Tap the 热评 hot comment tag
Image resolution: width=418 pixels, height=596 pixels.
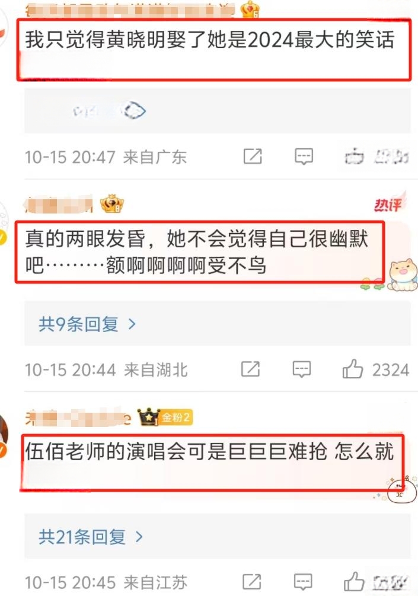click(x=389, y=203)
